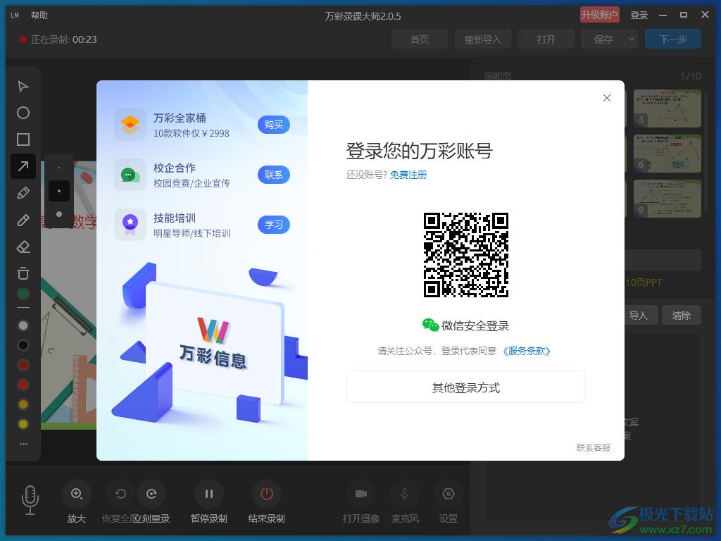Click the trash clear-annotations icon
The height and width of the screenshot is (541, 721).
coord(23,273)
